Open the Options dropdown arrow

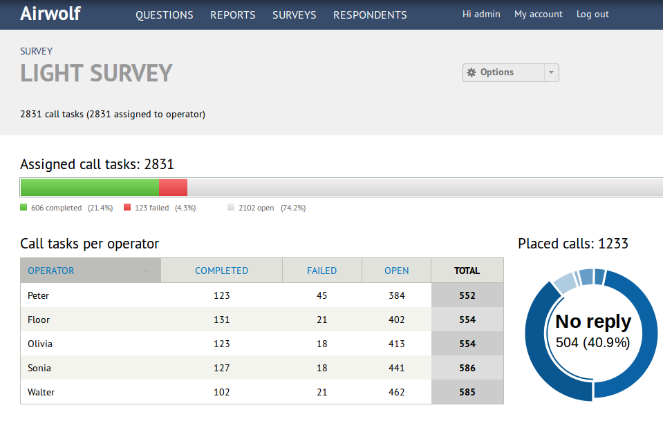click(552, 72)
